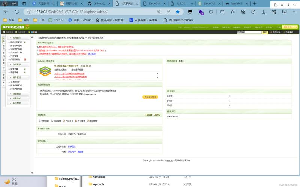The image size is (300, 187).
Task: Click the icon beside 普通文章 in sidebar
Action: click(x=25, y=69)
